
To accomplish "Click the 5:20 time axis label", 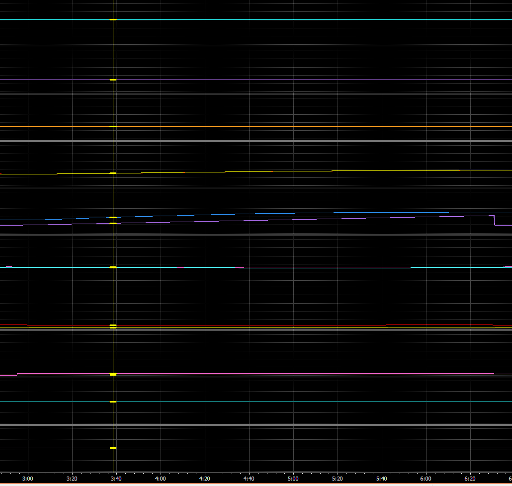I will coord(338,479).
